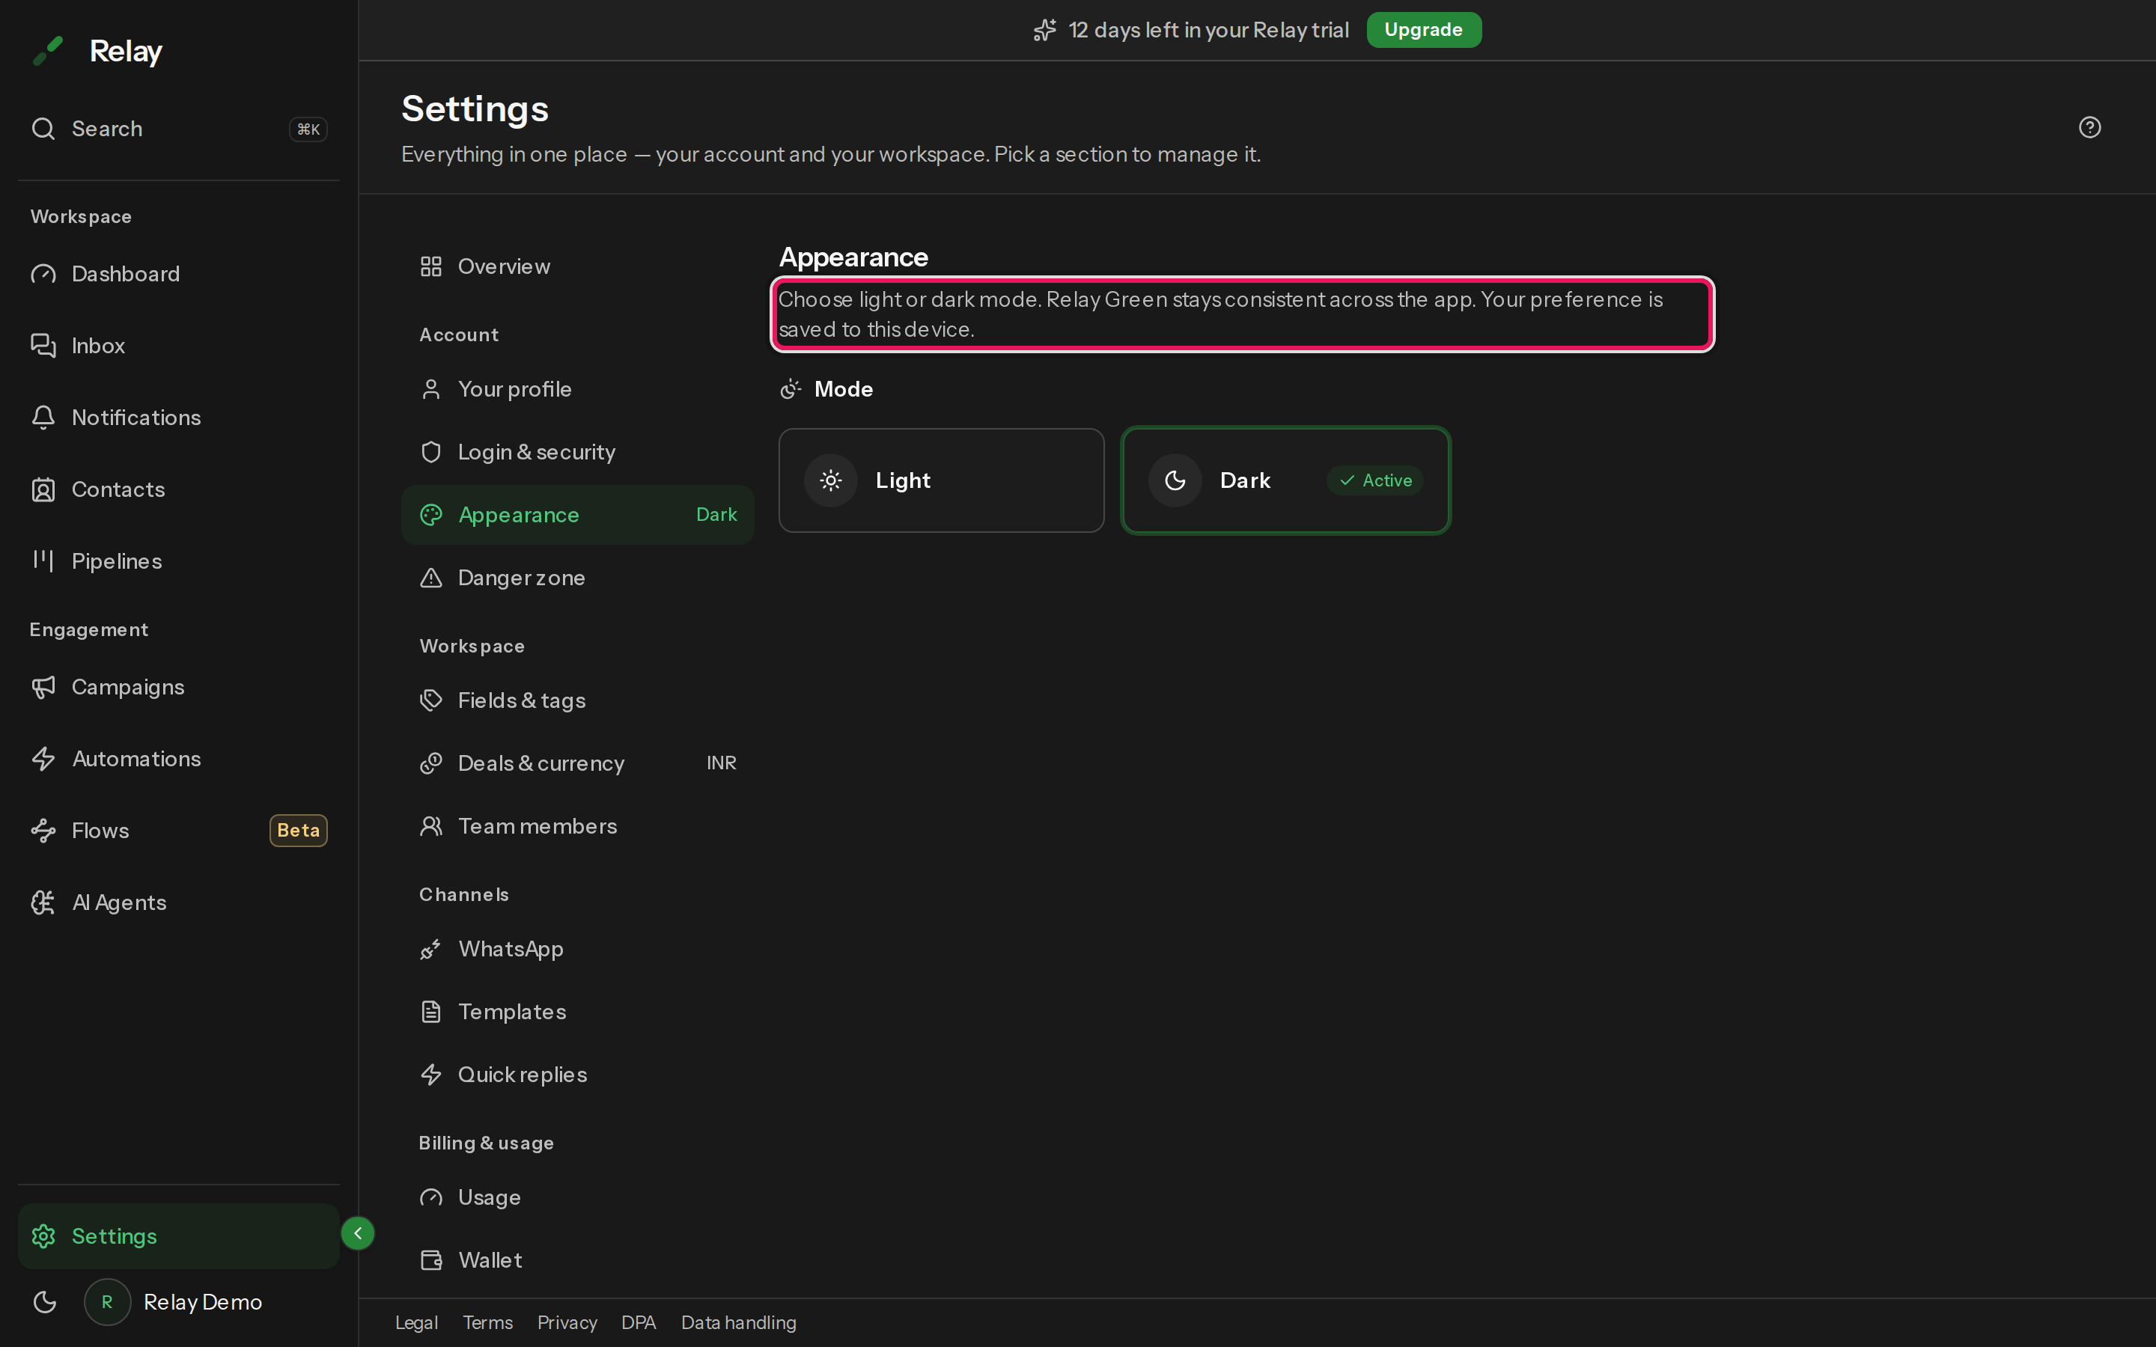The width and height of the screenshot is (2156, 1347).
Task: Collapse the sidebar with green chevron
Action: tap(357, 1233)
